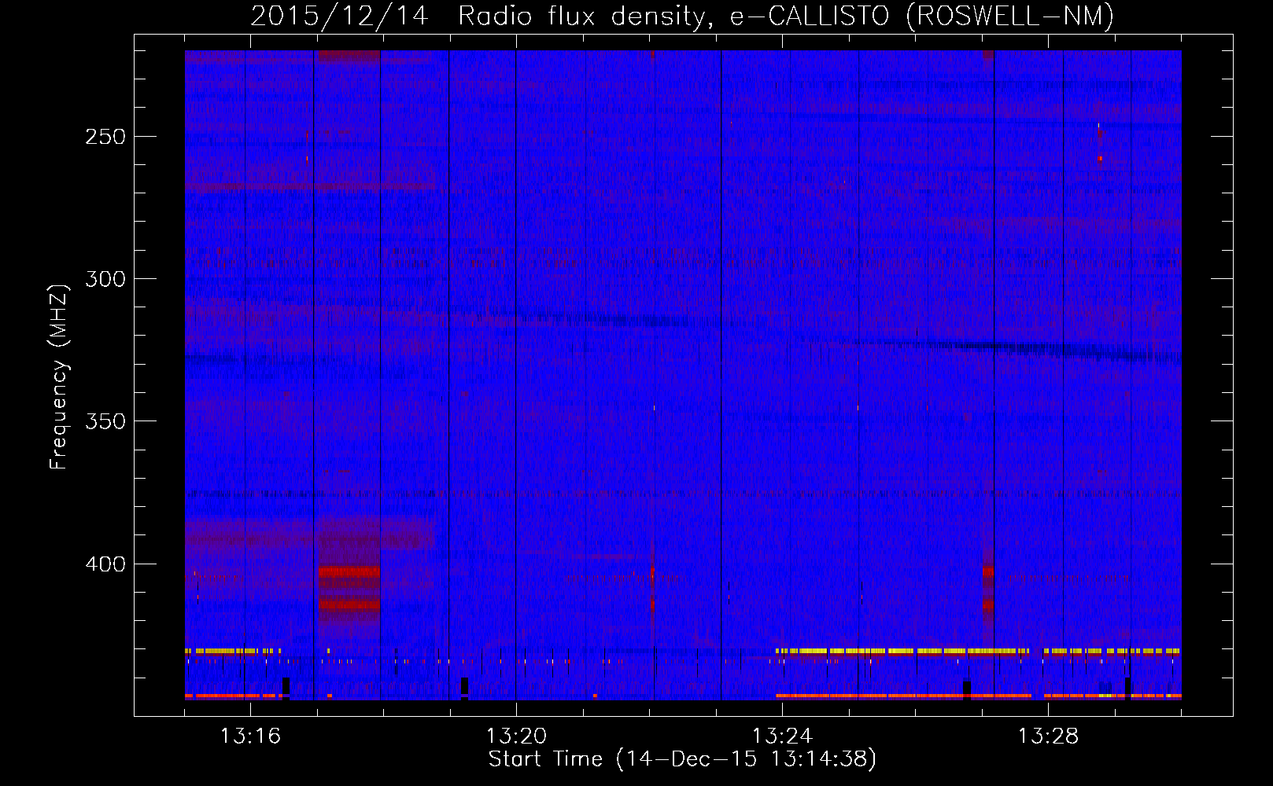
Task: Click the 13:16 time tick label
Action: pos(250,736)
